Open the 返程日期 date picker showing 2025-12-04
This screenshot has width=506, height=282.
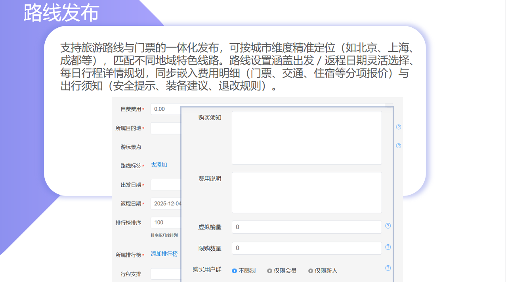coord(166,203)
